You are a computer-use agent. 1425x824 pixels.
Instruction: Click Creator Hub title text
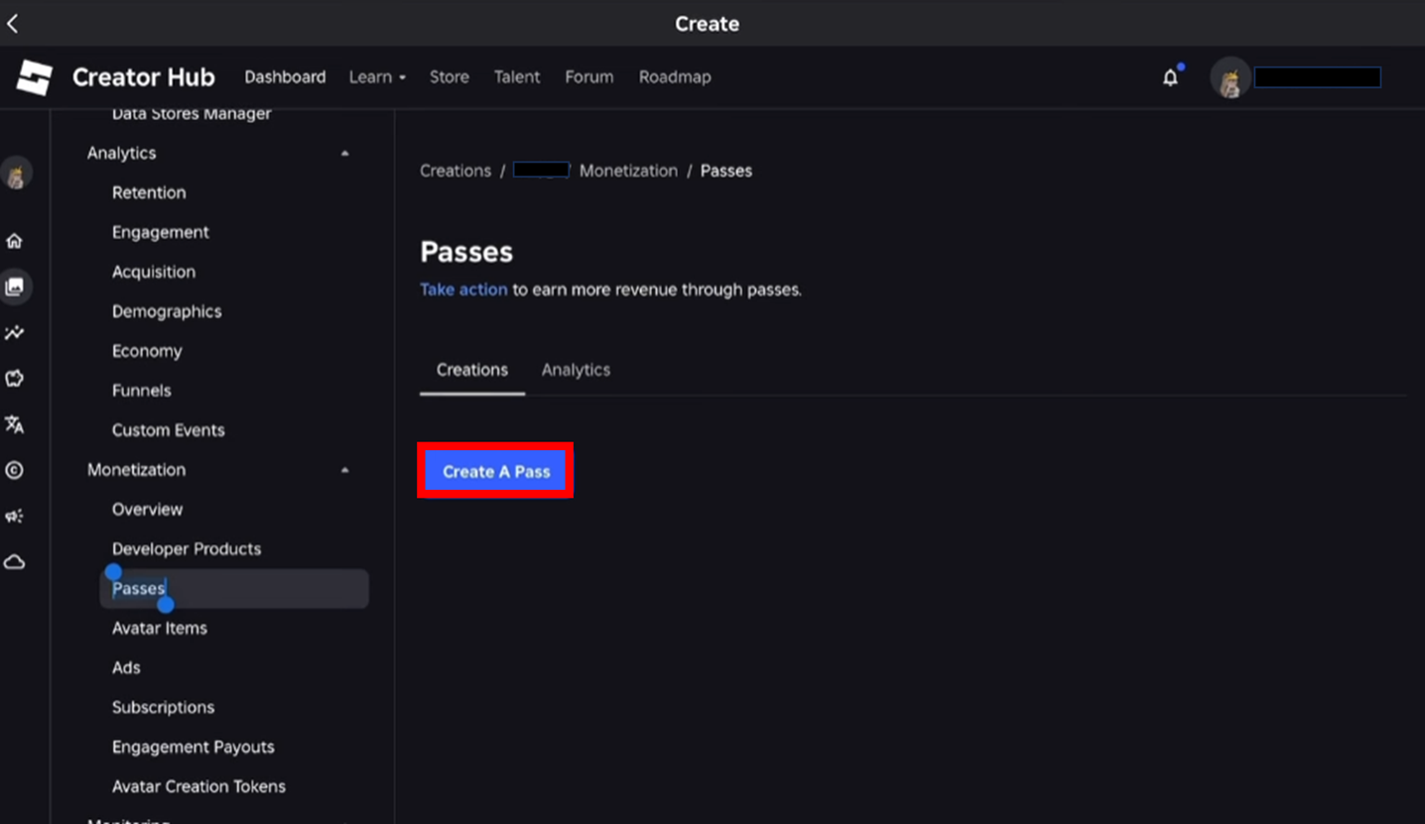pyautogui.click(x=144, y=77)
